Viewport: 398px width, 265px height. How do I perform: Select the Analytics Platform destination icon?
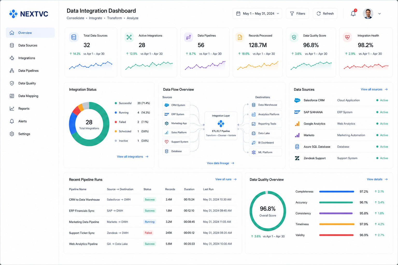point(254,114)
